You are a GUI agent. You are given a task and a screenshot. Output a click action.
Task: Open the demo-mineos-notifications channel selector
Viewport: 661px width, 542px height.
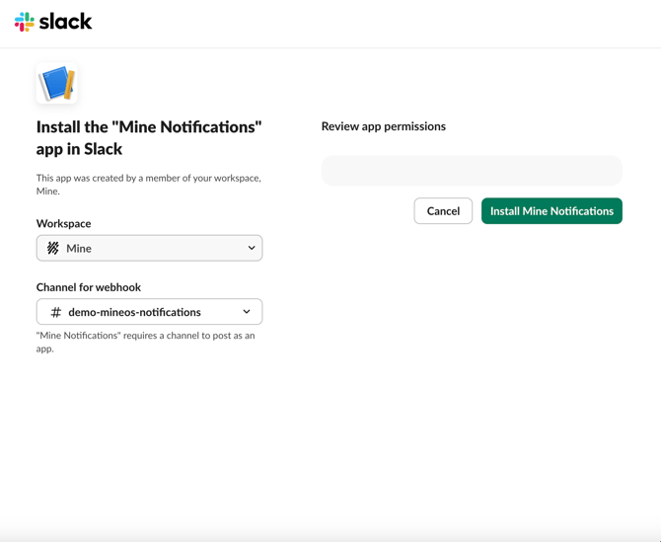[x=149, y=312]
